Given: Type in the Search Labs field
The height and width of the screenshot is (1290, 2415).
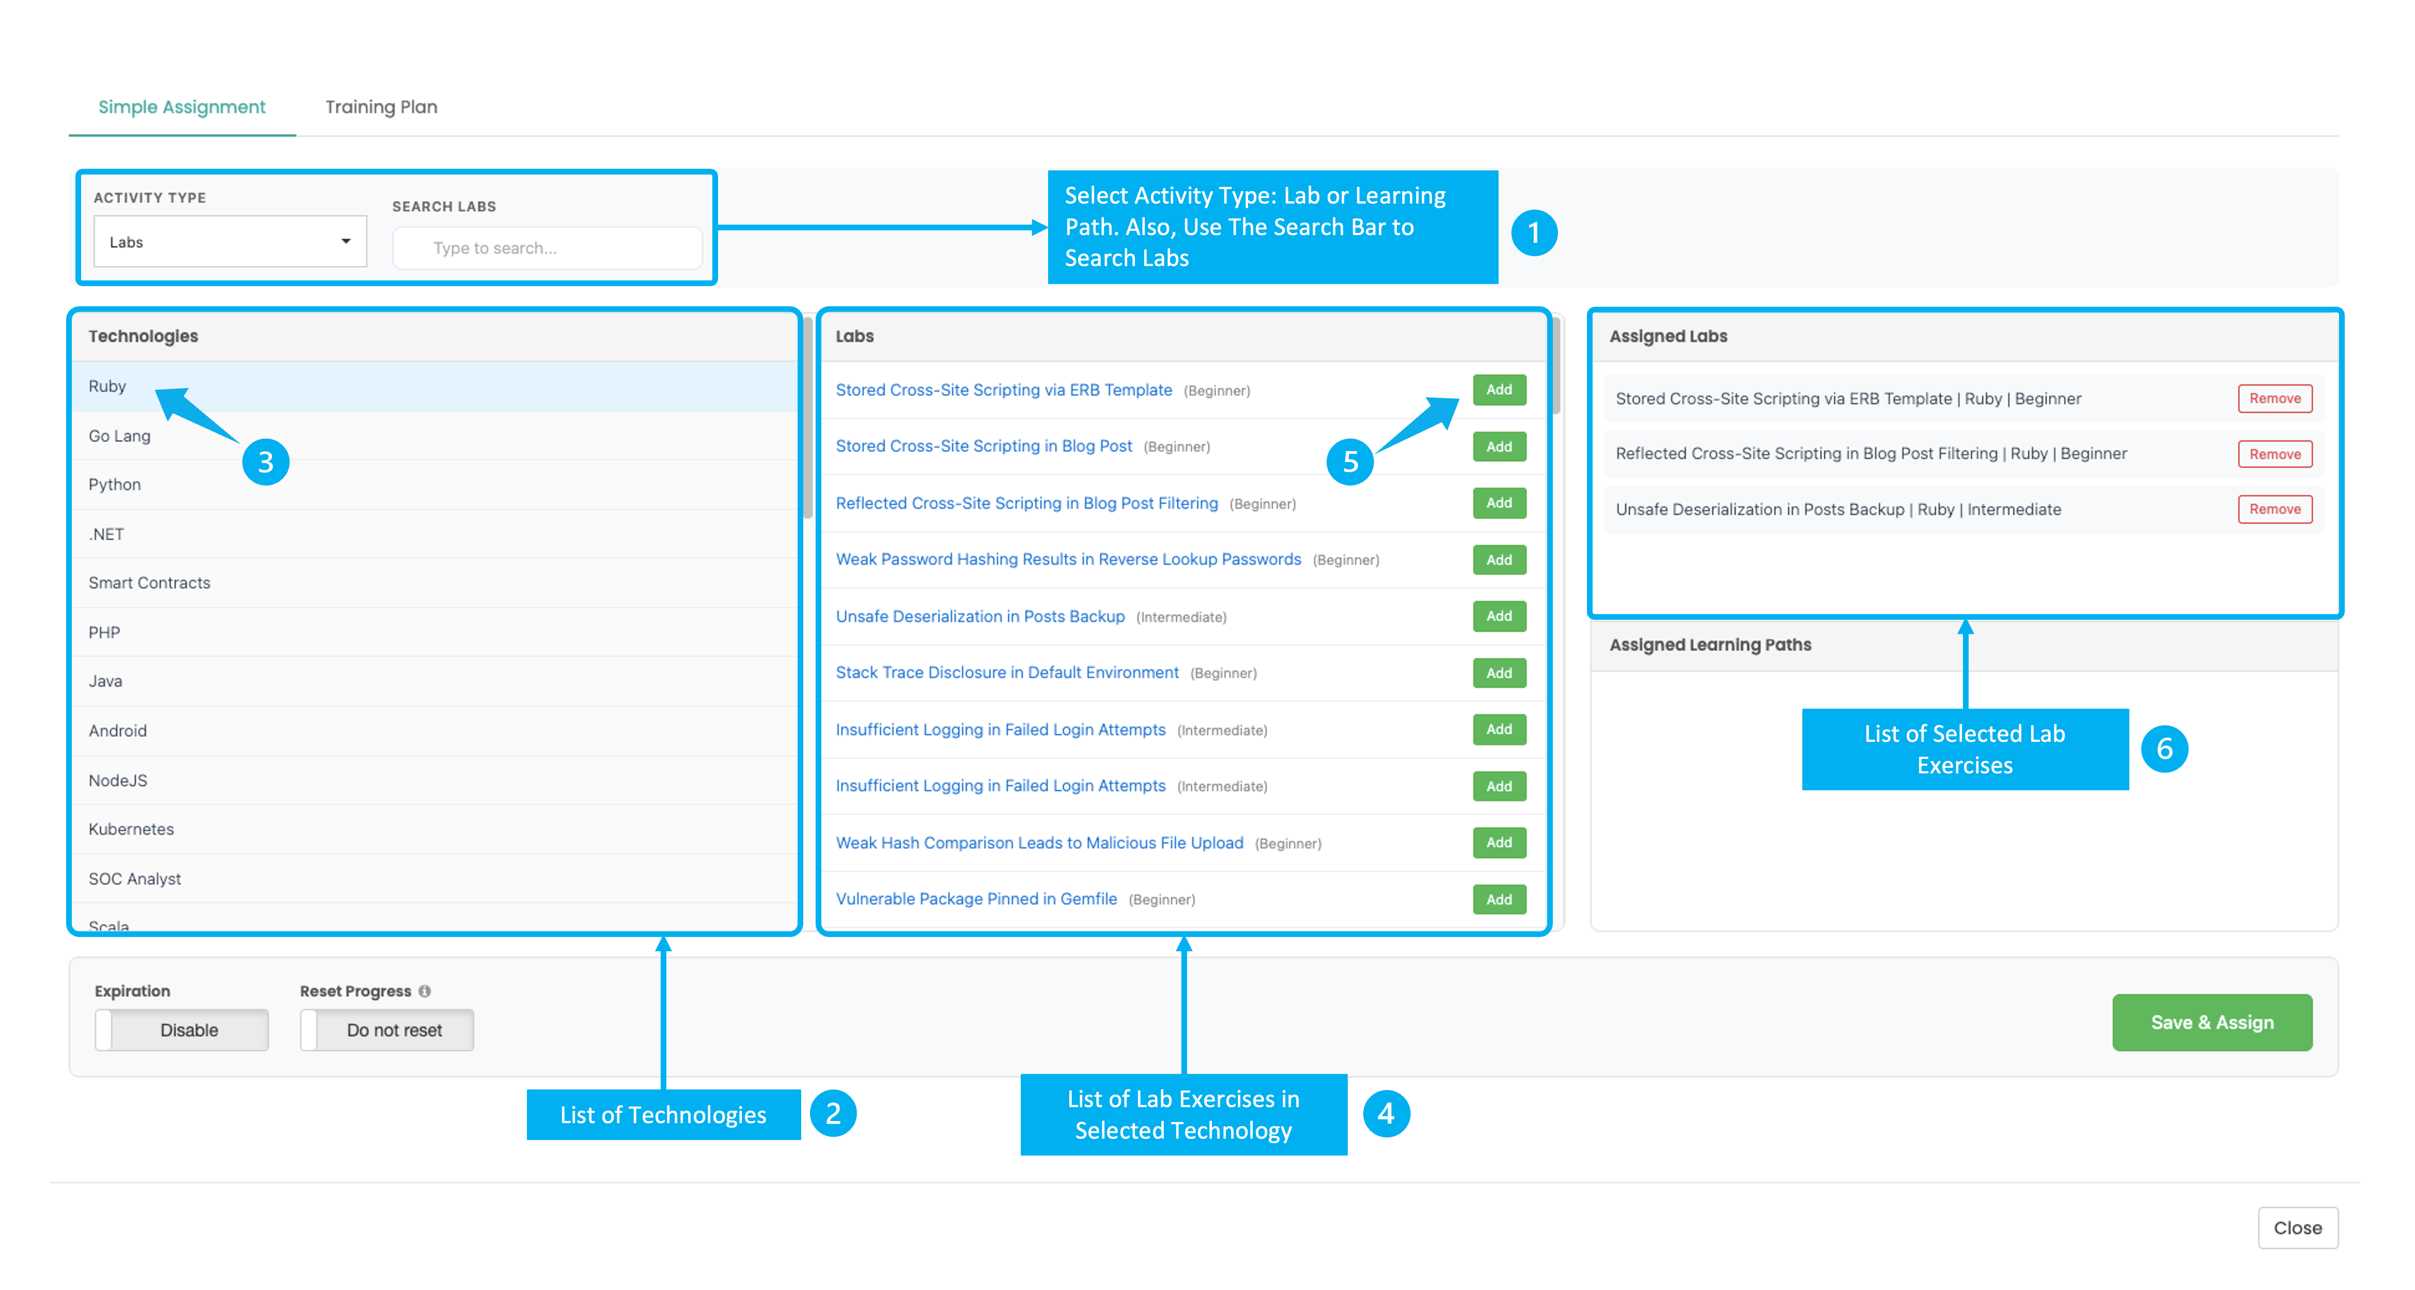Looking at the screenshot, I should [548, 248].
